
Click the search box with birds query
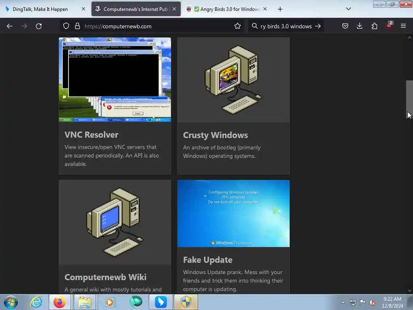coord(286,26)
